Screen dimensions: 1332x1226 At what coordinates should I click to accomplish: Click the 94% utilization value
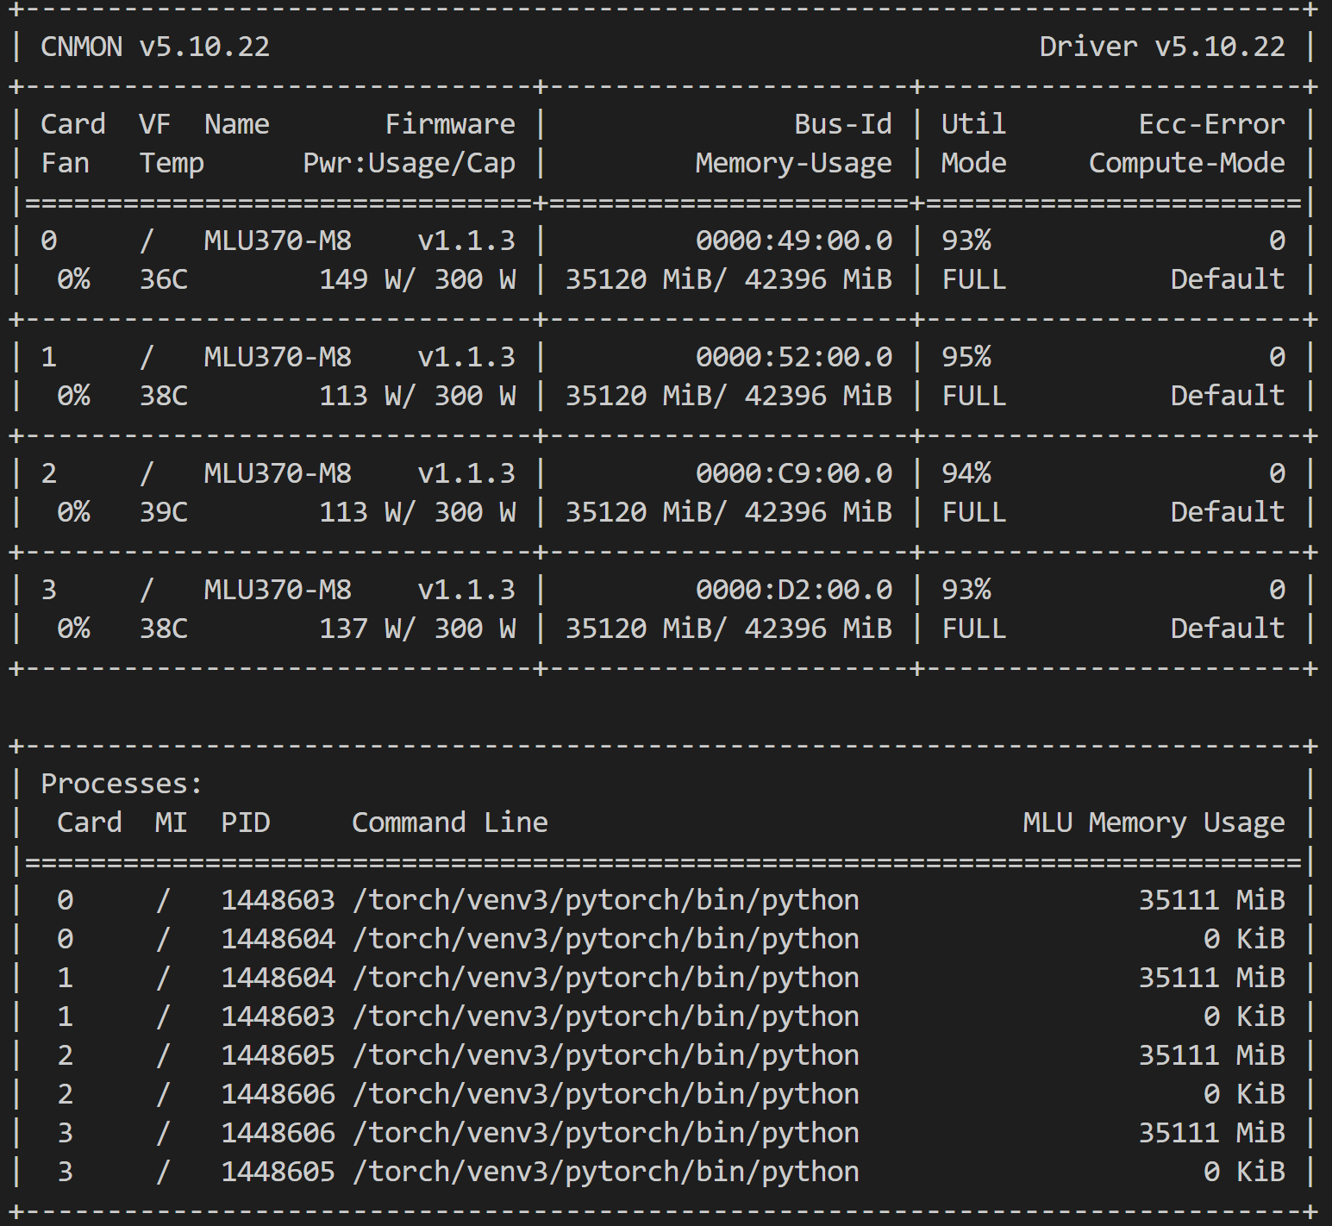click(966, 473)
